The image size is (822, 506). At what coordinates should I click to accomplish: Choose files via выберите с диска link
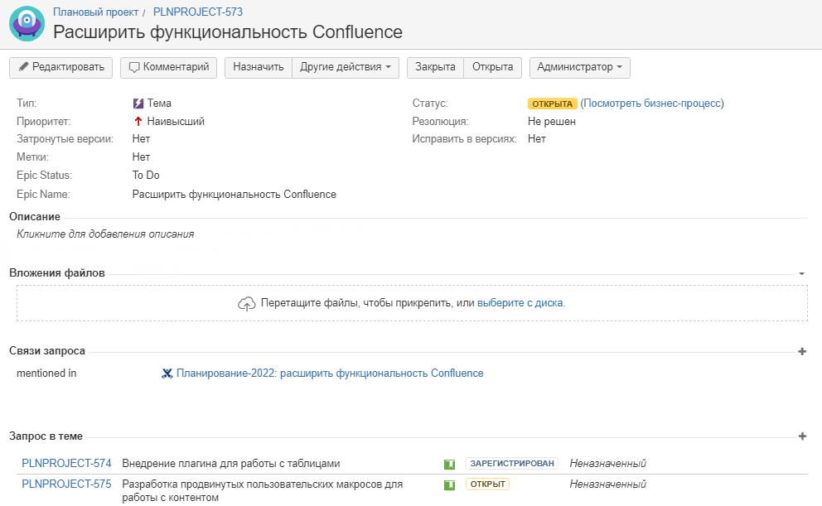click(521, 303)
